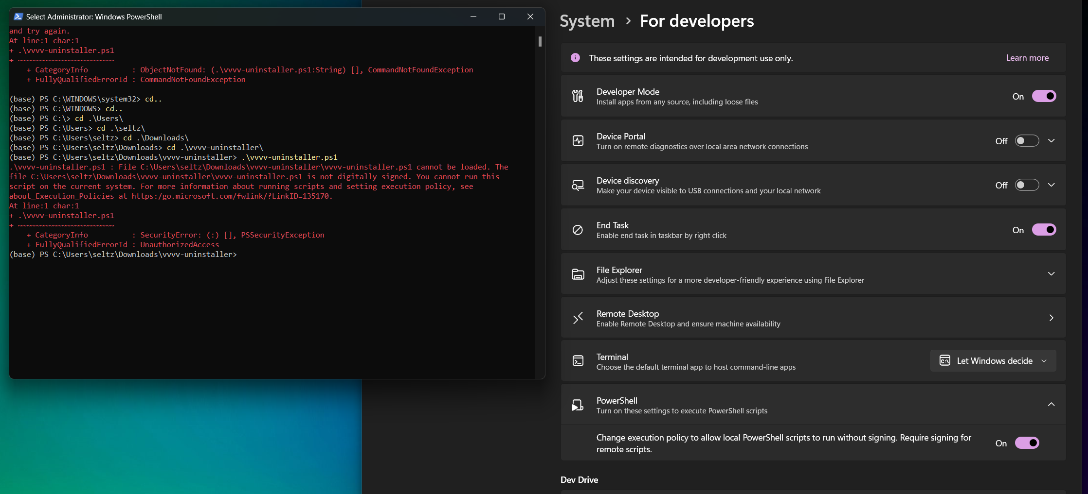The width and height of the screenshot is (1088, 494).
Task: Disable the End Task toggle
Action: click(x=1044, y=230)
